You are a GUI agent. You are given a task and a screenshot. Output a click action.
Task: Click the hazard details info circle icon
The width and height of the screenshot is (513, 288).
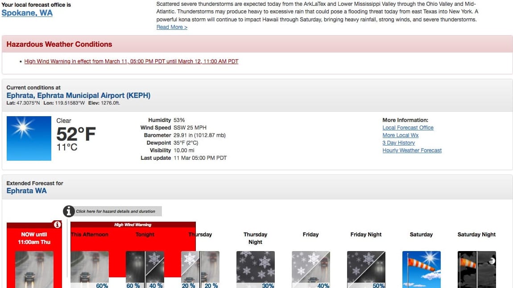click(69, 211)
